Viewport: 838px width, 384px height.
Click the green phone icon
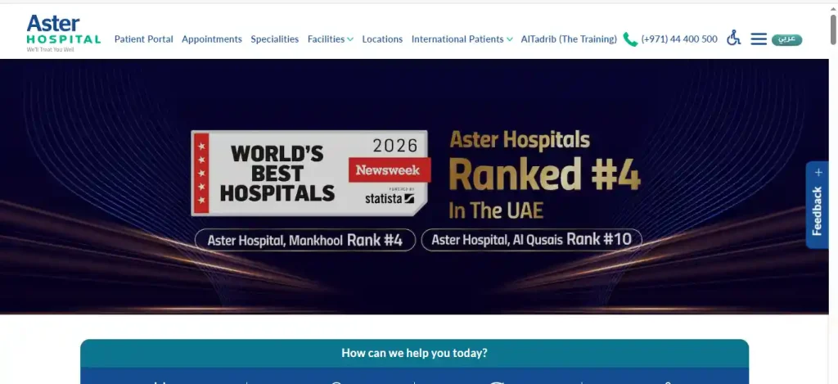tap(631, 39)
